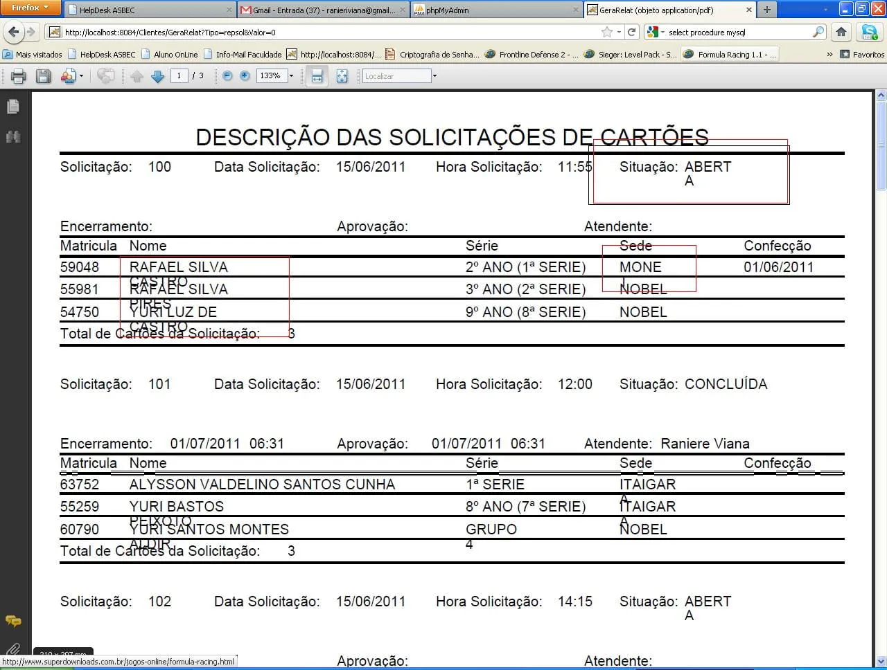Open the Firefox application menu
The height and width of the screenshot is (670, 887).
(x=30, y=8)
